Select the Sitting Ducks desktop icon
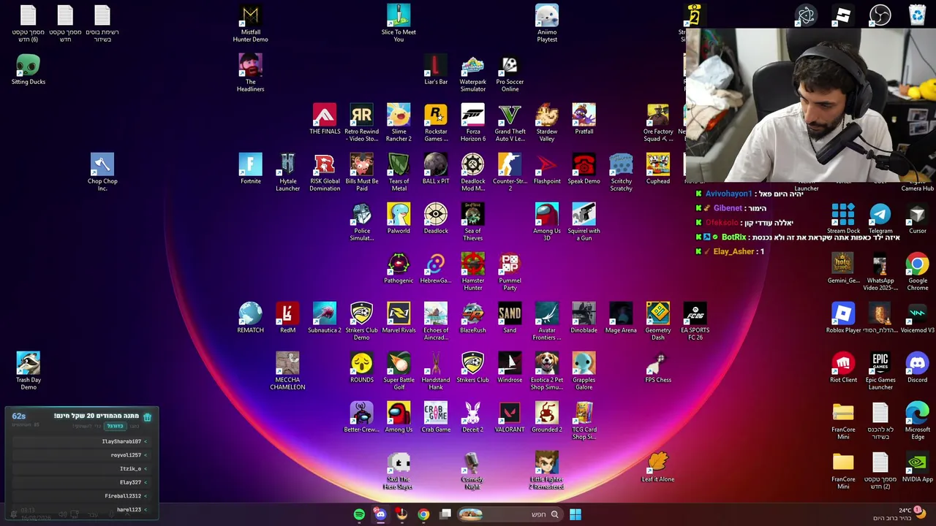 (29, 70)
